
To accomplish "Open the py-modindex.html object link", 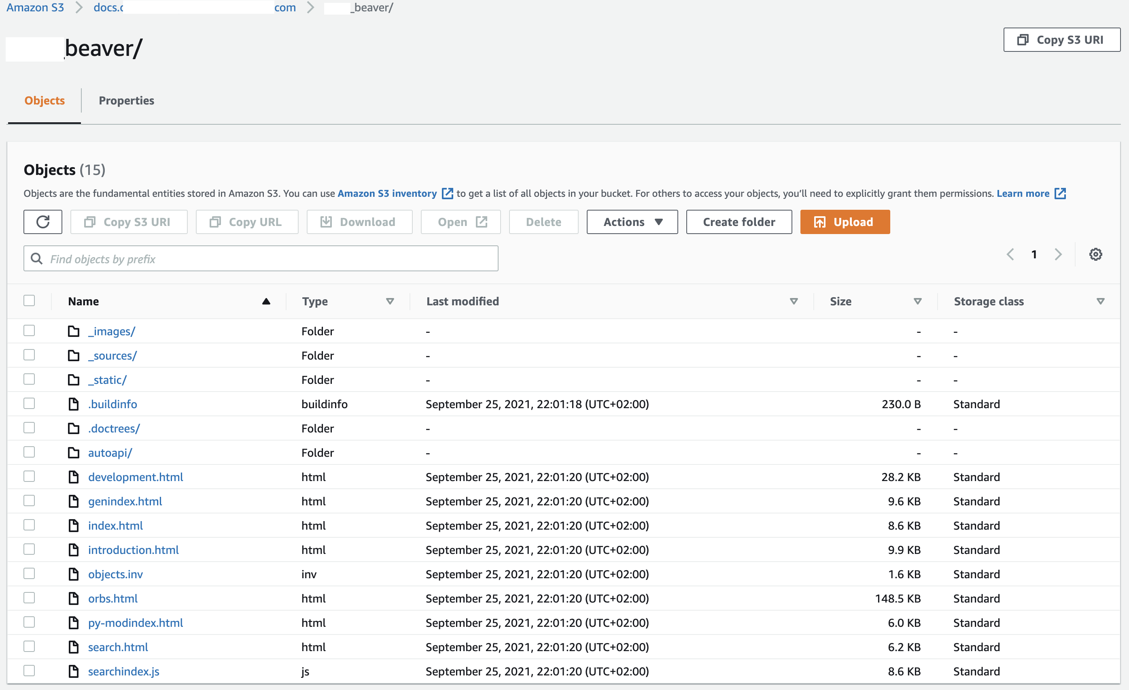I will 136,623.
